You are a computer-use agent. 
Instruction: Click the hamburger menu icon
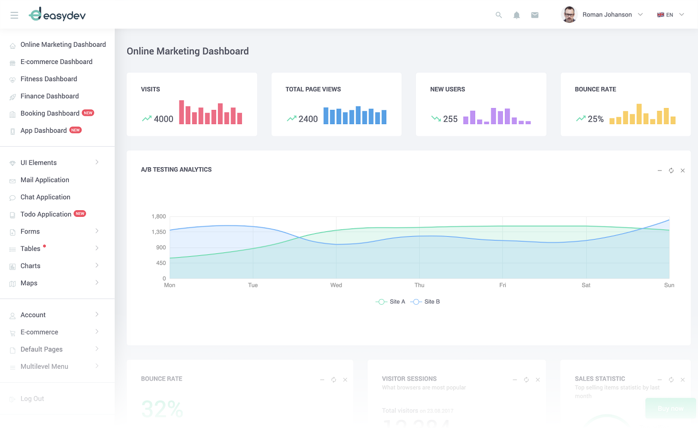pos(14,15)
